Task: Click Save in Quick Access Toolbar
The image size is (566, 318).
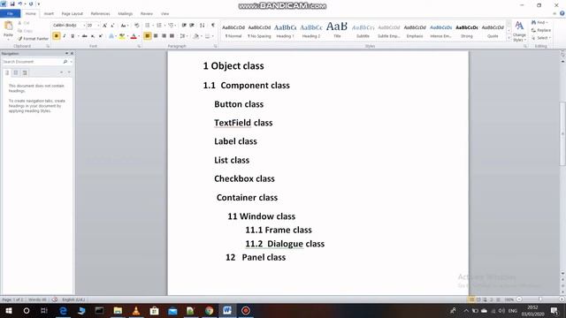Action: click(11, 4)
